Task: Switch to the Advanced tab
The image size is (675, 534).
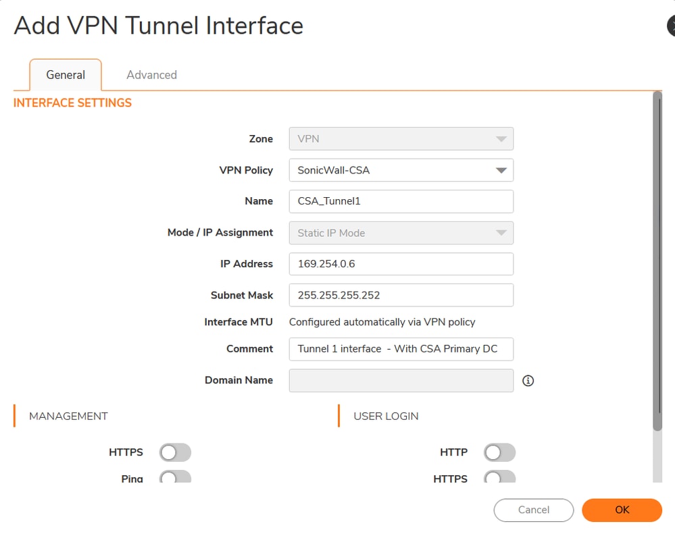Action: tap(151, 75)
